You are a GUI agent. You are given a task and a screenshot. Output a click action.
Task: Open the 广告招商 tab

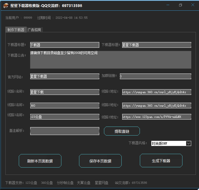point(34,30)
